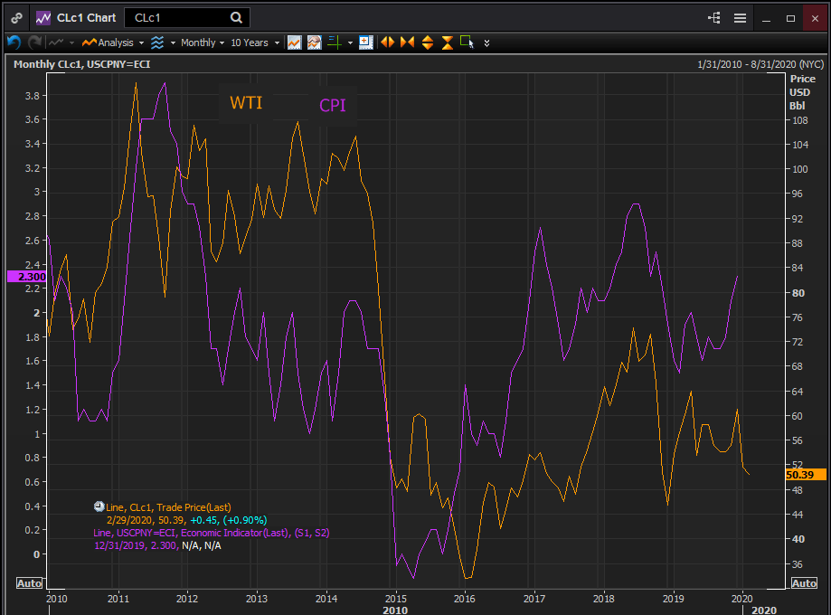Click the search magnifier button
The image size is (831, 615).
[x=236, y=18]
